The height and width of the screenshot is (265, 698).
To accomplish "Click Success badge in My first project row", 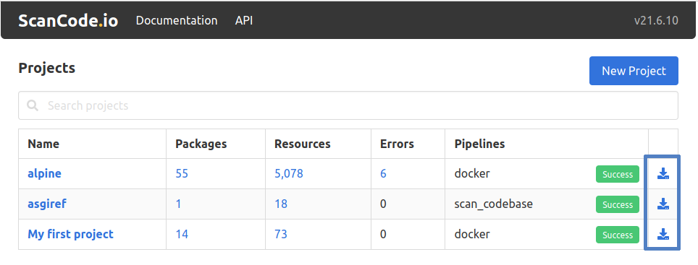I will tap(618, 235).
